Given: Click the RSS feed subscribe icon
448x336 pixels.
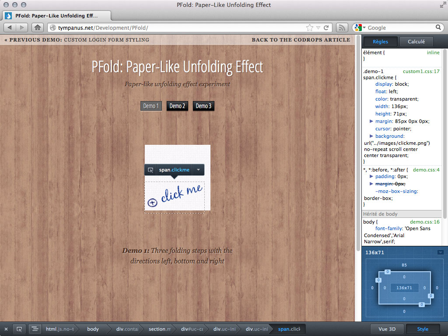Looking at the screenshot, I should 342,28.
